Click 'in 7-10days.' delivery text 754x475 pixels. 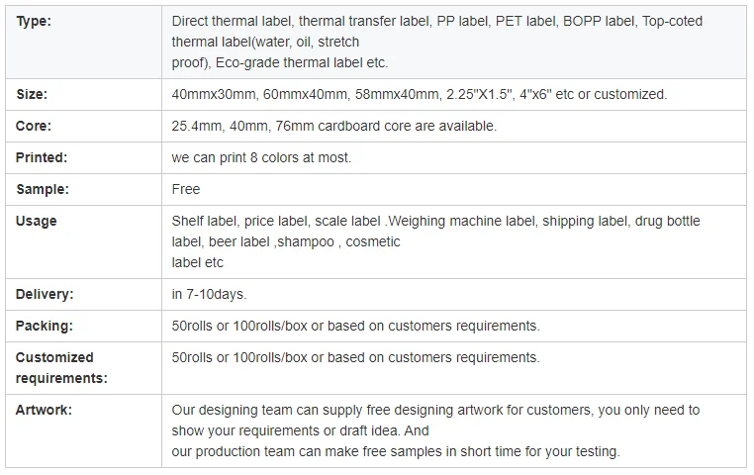coord(209,294)
